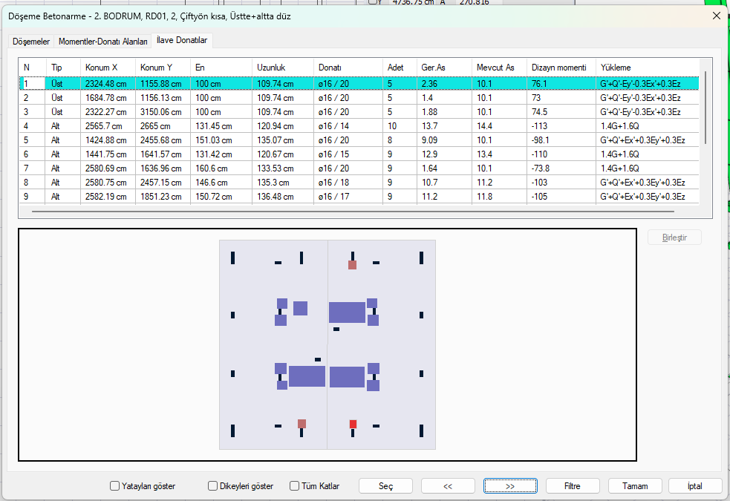Screen dimensions: 730x501
Task: Toggle the Tüm Katlar checkbox
Action: [x=294, y=485]
